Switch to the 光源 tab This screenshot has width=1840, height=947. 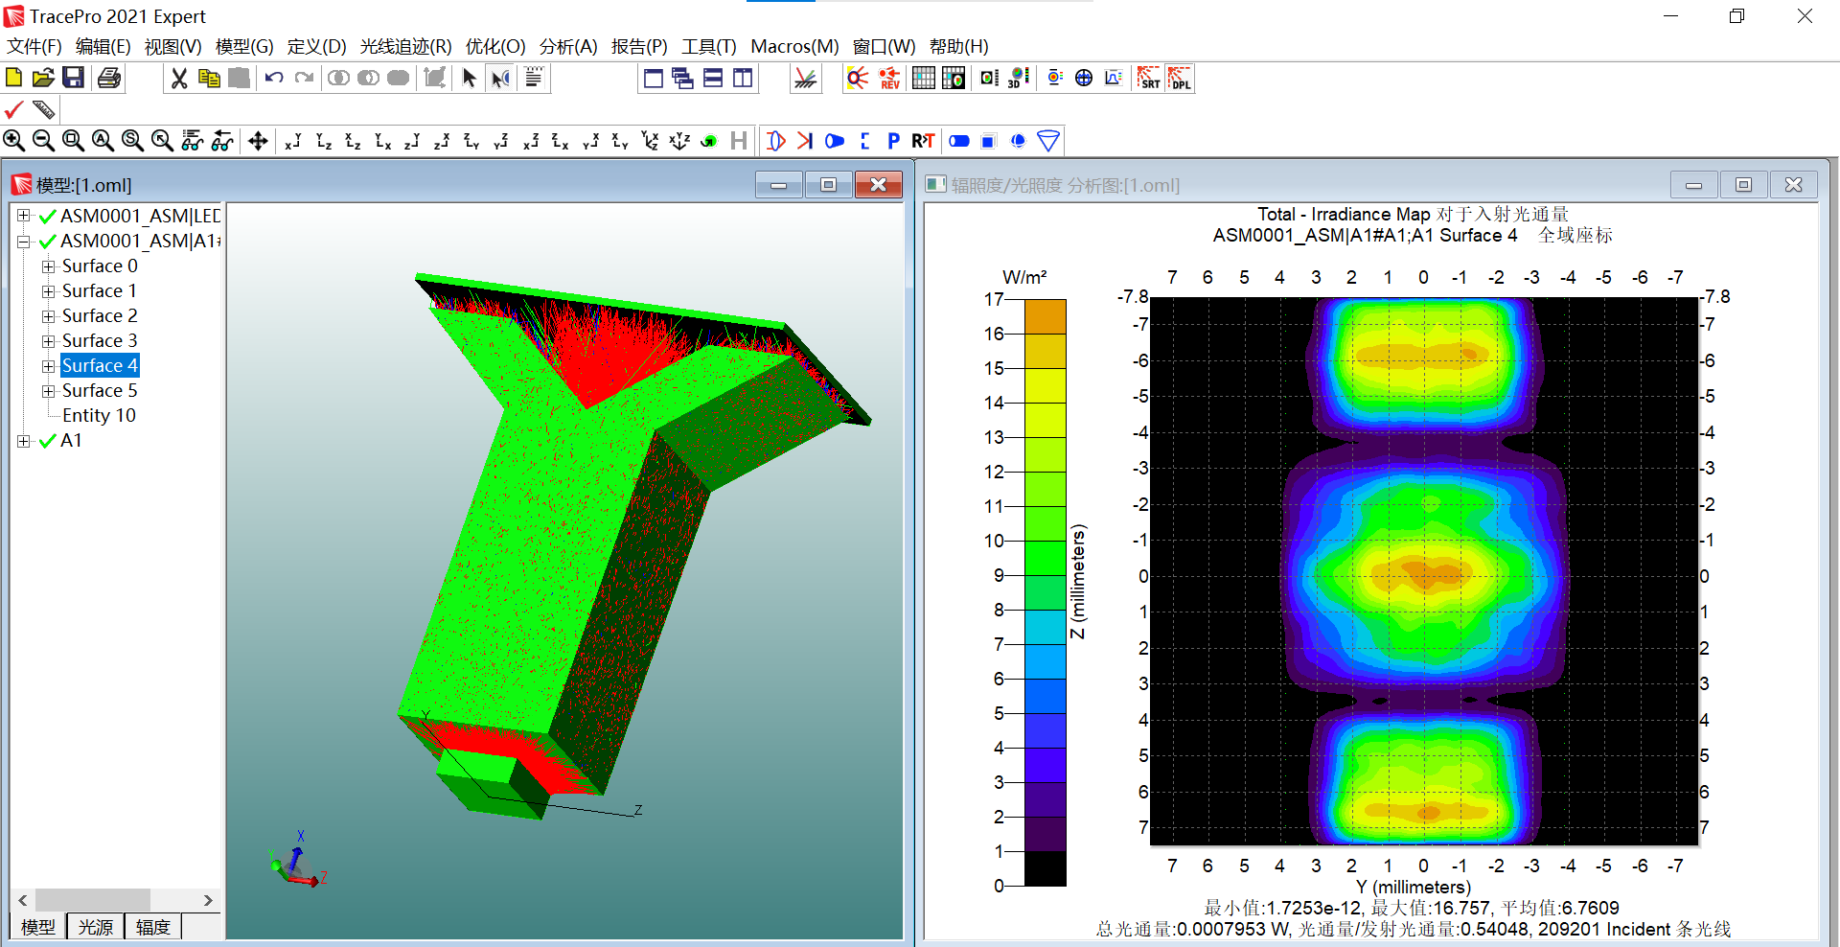pyautogui.click(x=96, y=927)
